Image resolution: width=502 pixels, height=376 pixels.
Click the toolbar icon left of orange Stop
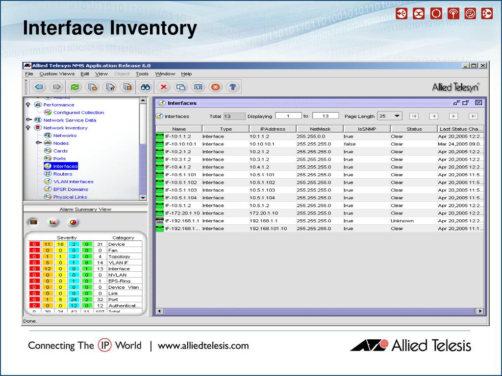click(x=198, y=87)
